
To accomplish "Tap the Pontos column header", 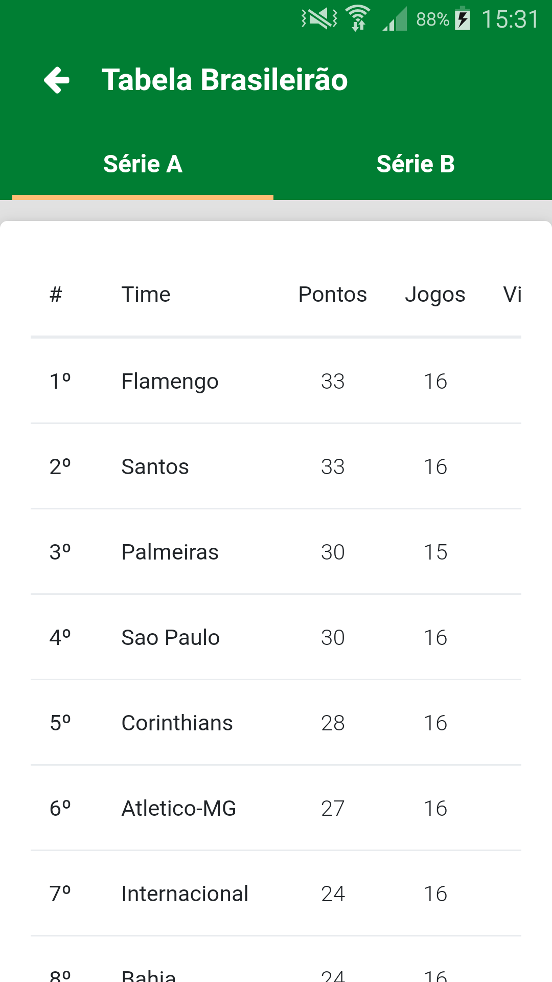I will 332,295.
